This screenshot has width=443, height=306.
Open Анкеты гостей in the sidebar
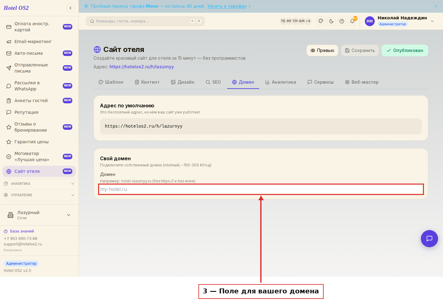pyautogui.click(x=39, y=101)
